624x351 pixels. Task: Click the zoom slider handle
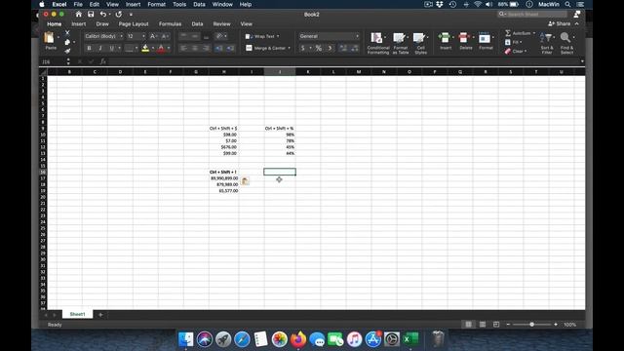(531, 325)
